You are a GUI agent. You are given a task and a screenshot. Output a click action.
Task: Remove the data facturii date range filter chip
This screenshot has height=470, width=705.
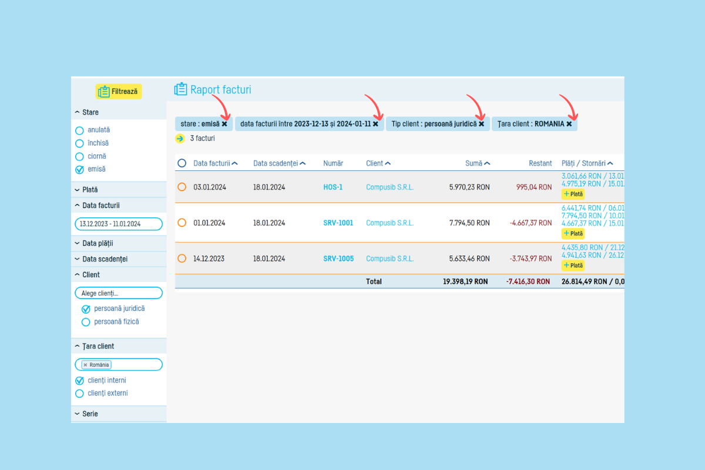click(375, 124)
